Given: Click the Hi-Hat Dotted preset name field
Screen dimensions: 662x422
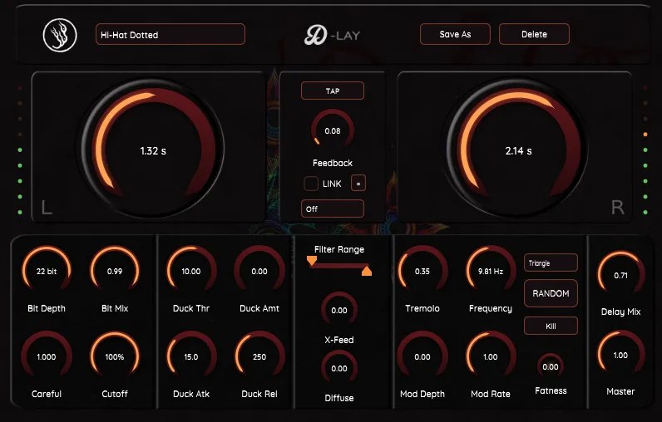Looking at the screenshot, I should (170, 35).
